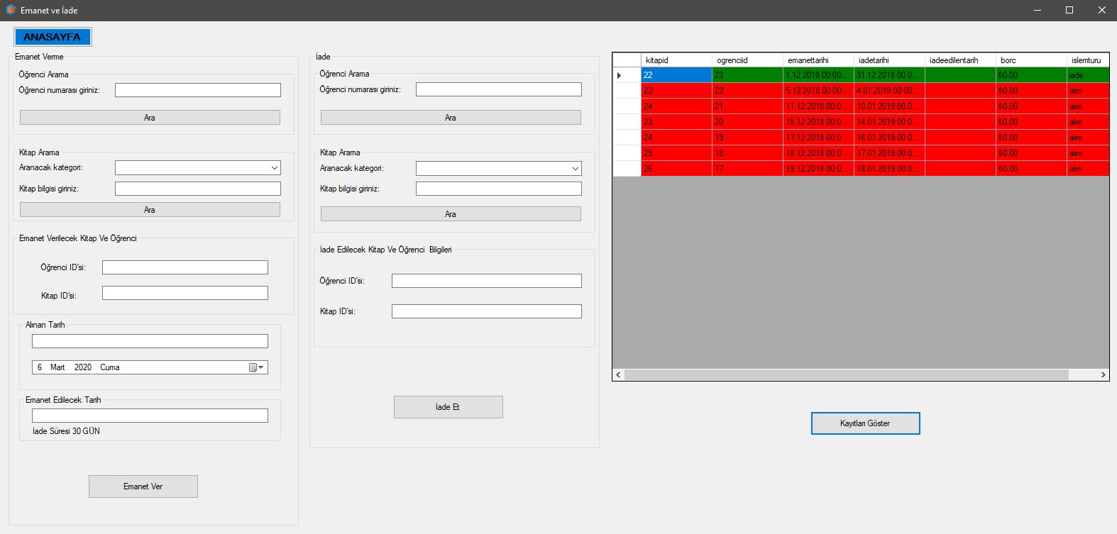This screenshot has width=1117, height=534.
Task: Focus Kitap bilgisi field in İade section
Action: (x=499, y=189)
